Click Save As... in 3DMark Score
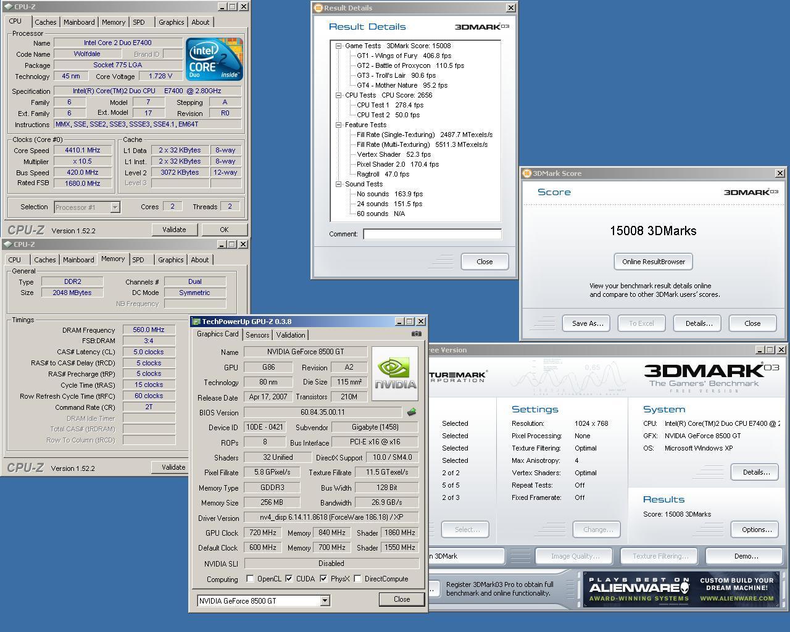This screenshot has width=790, height=632. (587, 323)
